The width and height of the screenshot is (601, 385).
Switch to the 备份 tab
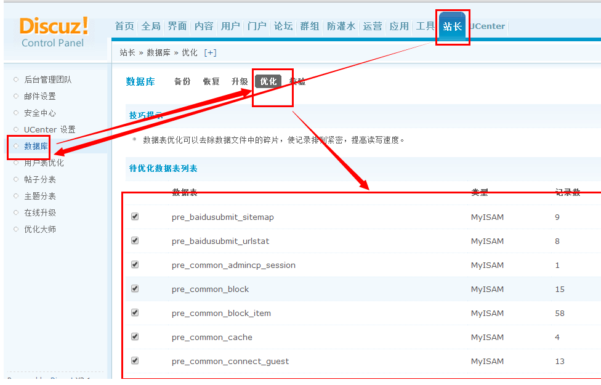coord(182,81)
